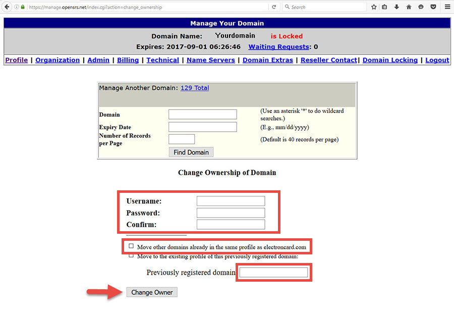Click the browser back arrow button

7,7
